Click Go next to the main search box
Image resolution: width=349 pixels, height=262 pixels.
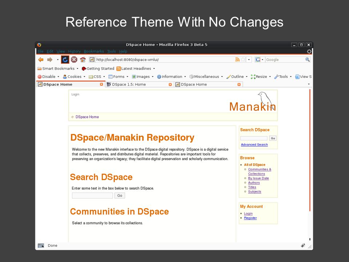[120, 196]
